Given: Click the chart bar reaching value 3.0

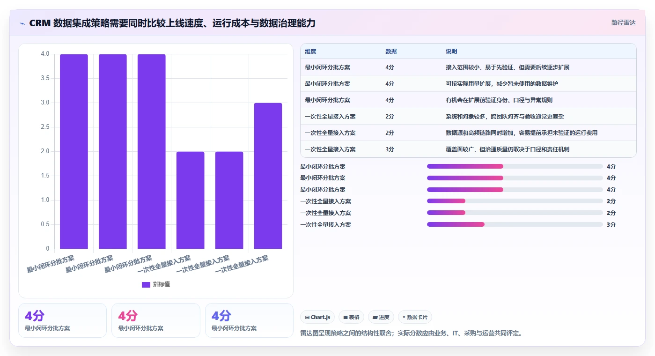Looking at the screenshot, I should pyautogui.click(x=268, y=176).
